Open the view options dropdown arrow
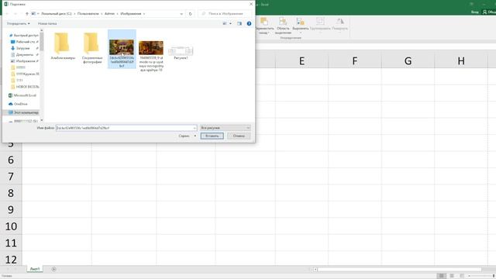The image size is (496, 279). pyautogui.click(x=230, y=23)
